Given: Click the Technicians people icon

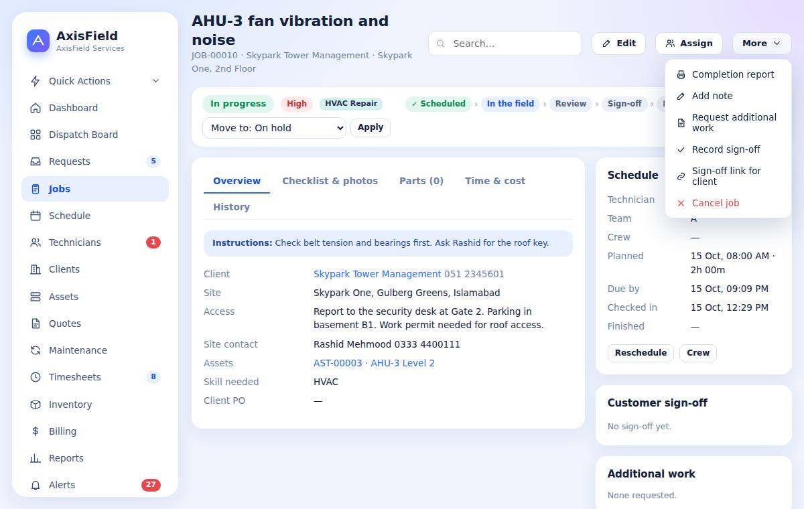Looking at the screenshot, I should point(36,242).
